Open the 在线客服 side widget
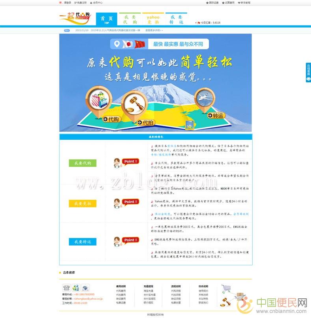 coord(308,72)
